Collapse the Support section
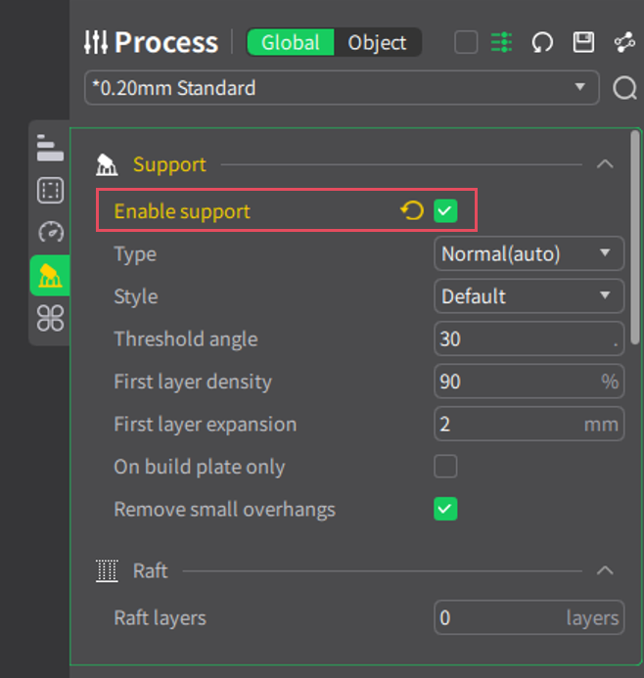This screenshot has width=644, height=678. 605,164
